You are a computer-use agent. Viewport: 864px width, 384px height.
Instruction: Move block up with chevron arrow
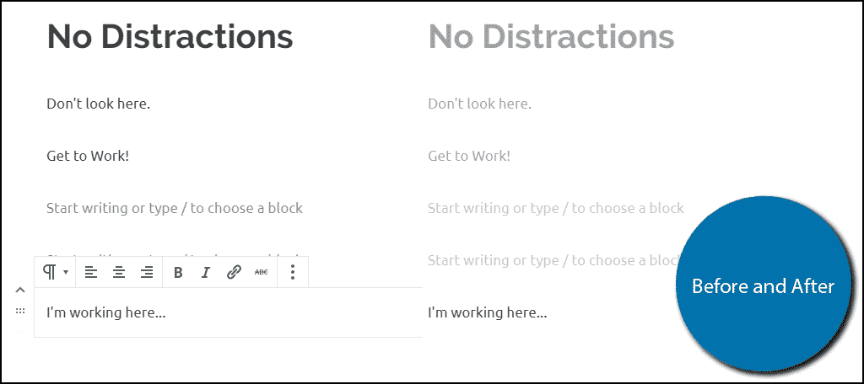pyautogui.click(x=20, y=290)
